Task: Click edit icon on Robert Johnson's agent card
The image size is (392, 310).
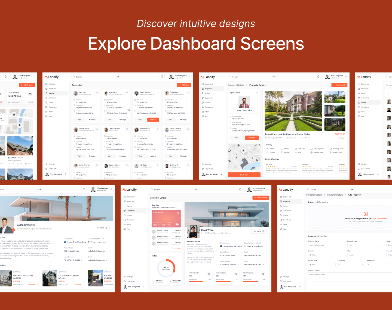Action: click(x=157, y=93)
